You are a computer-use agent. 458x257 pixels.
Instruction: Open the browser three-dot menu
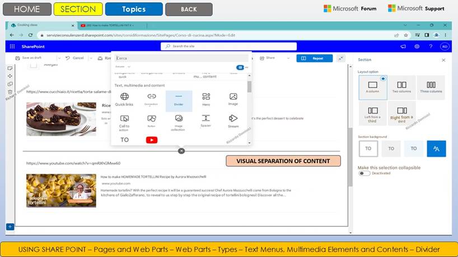(446, 35)
